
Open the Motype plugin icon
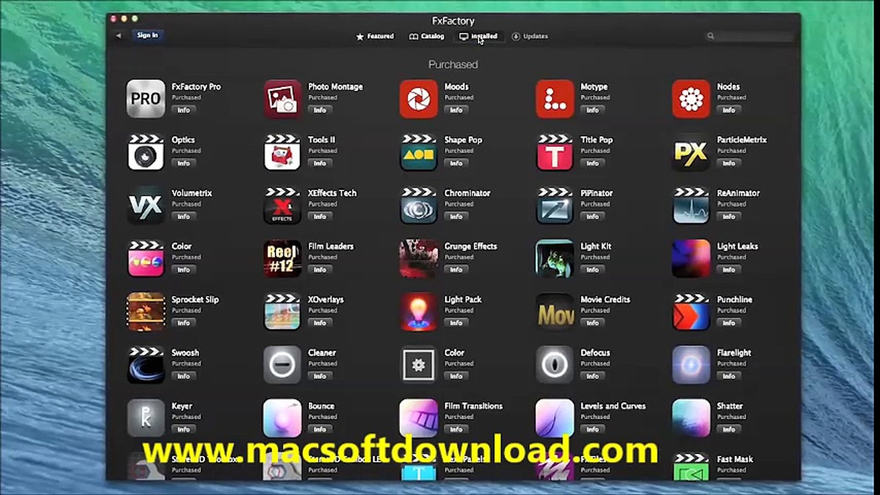(554, 99)
